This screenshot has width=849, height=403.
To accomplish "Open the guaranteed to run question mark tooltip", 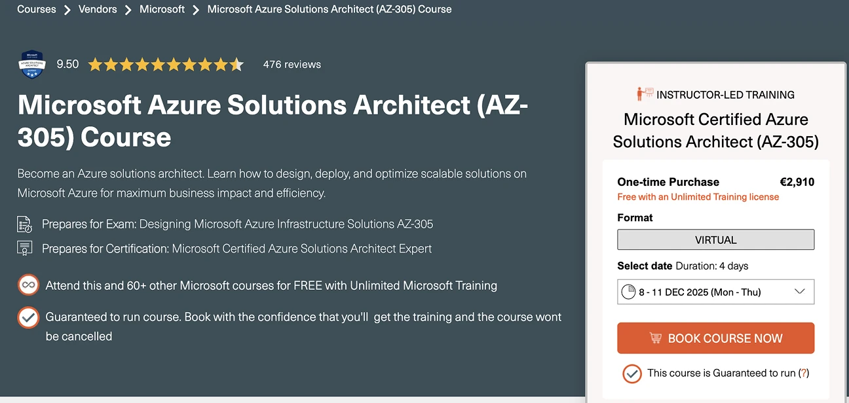I will point(804,374).
